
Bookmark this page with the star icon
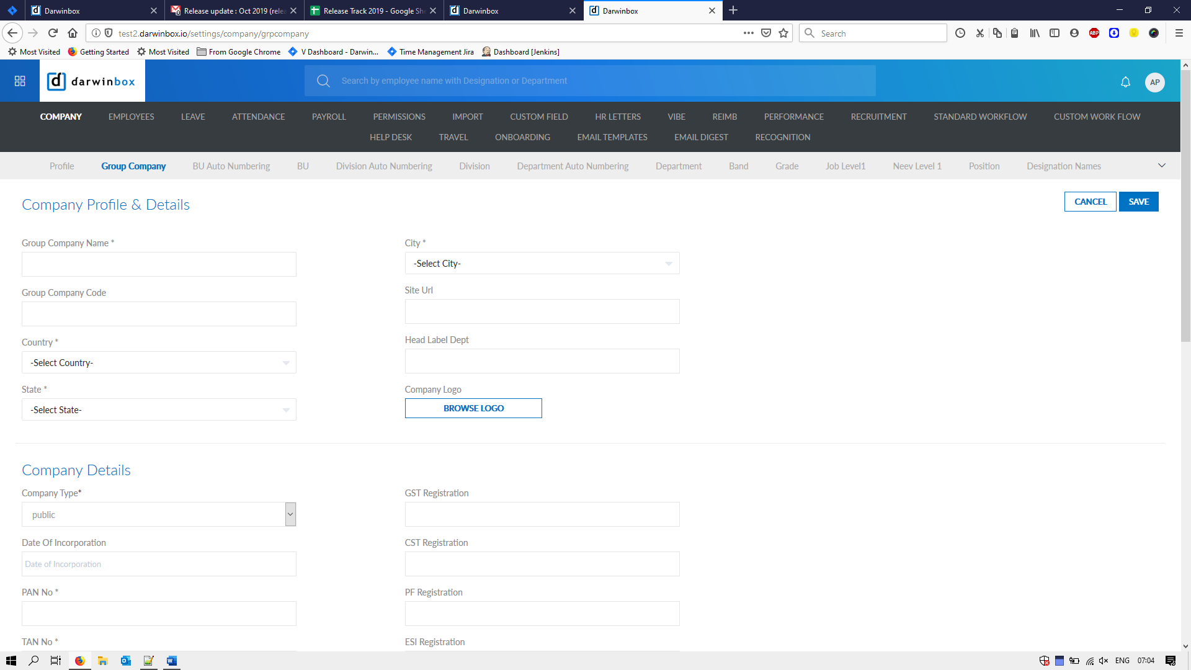tap(783, 33)
